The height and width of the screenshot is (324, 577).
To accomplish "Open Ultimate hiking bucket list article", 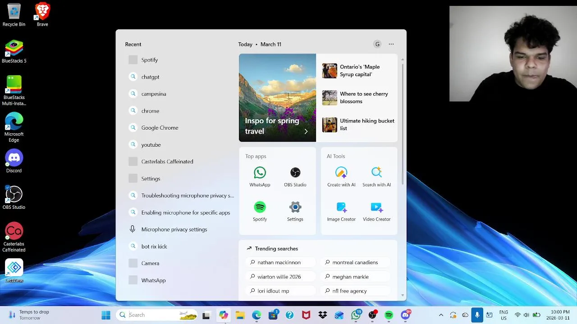I will coord(359,125).
